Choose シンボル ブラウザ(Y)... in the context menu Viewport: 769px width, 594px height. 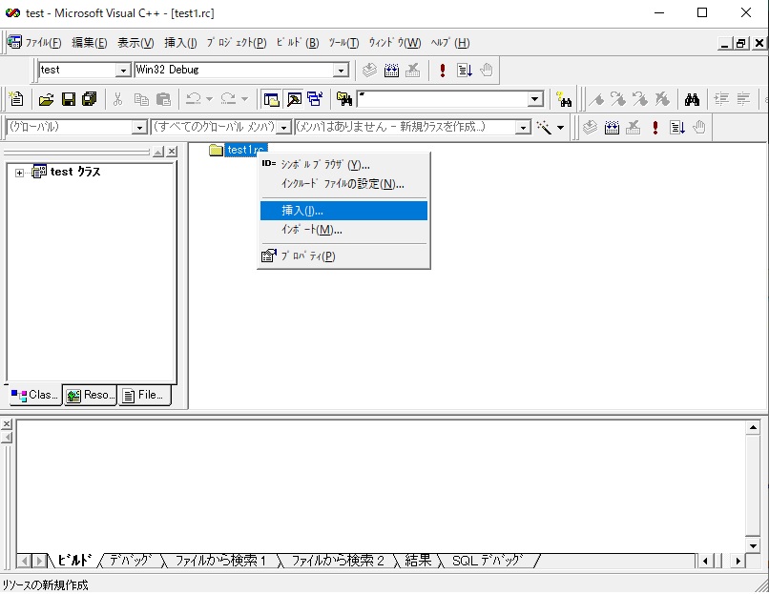343,165
